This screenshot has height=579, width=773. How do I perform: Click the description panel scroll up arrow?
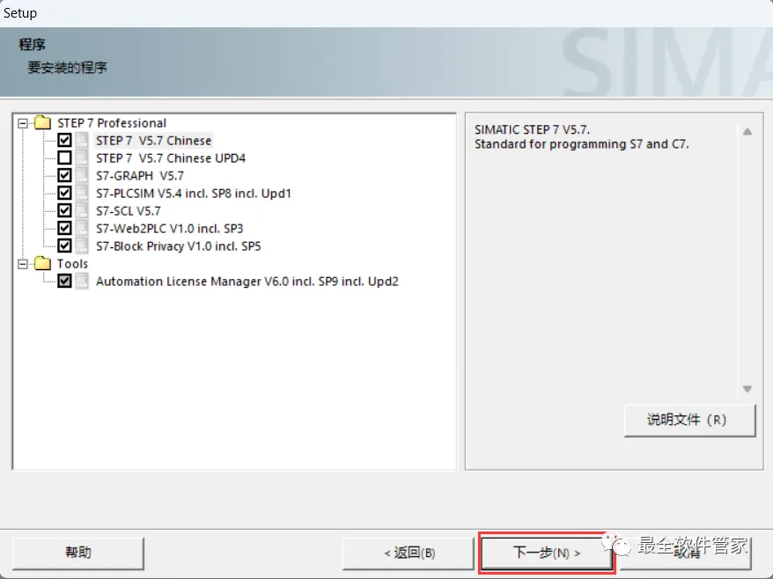point(747,132)
